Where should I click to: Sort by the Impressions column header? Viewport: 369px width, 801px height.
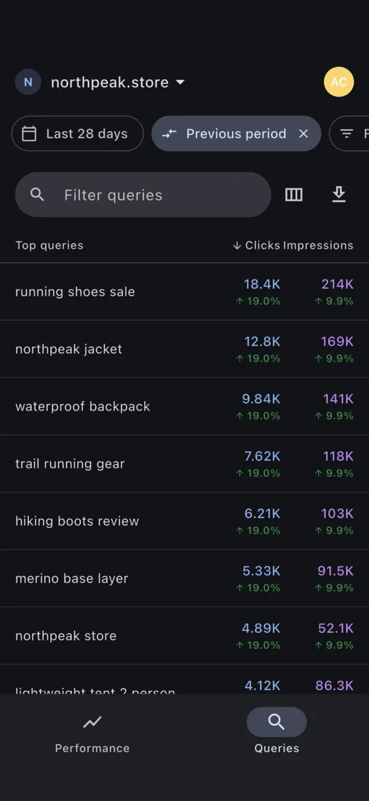318,245
